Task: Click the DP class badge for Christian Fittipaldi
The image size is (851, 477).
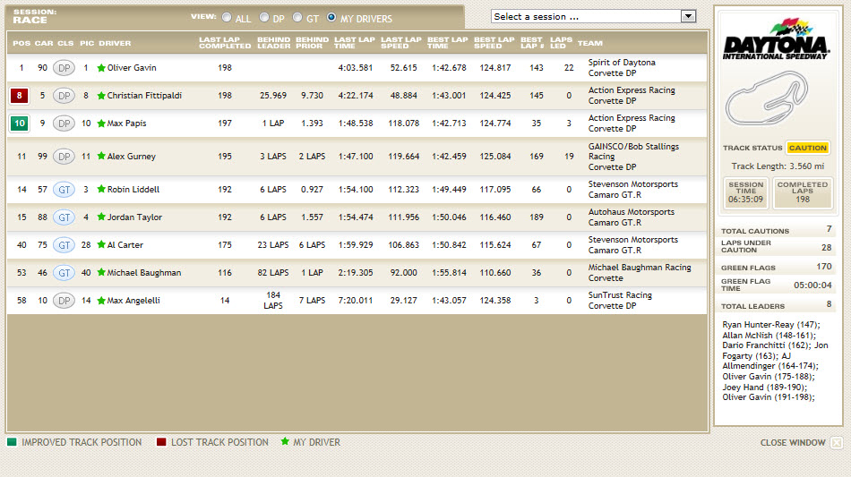Action: [x=64, y=96]
